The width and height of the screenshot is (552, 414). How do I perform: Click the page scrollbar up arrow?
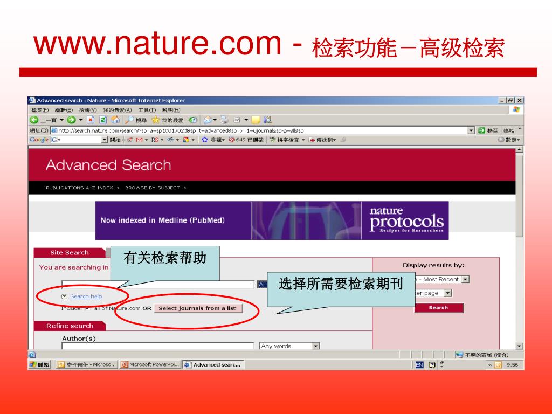(x=520, y=150)
